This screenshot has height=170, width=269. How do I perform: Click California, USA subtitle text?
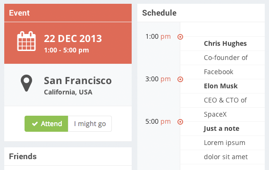68,92
